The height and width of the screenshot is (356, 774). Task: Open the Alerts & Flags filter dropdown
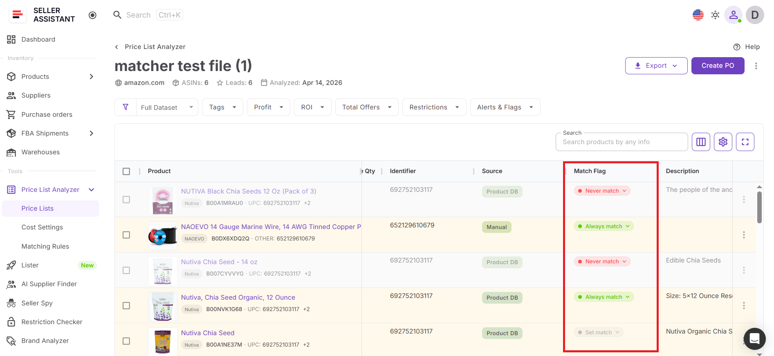coord(505,107)
